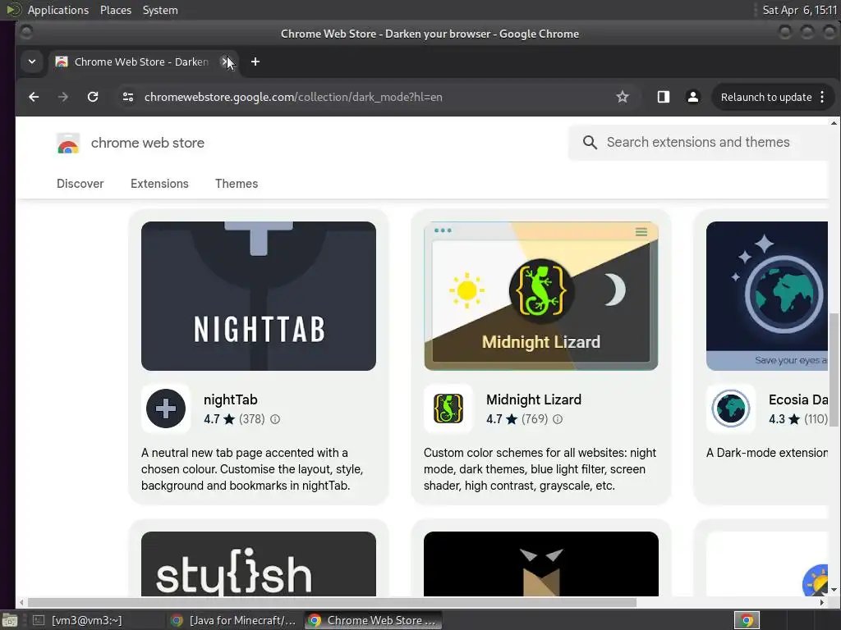Click the nightTab description text
This screenshot has width=841, height=630.
252,469
